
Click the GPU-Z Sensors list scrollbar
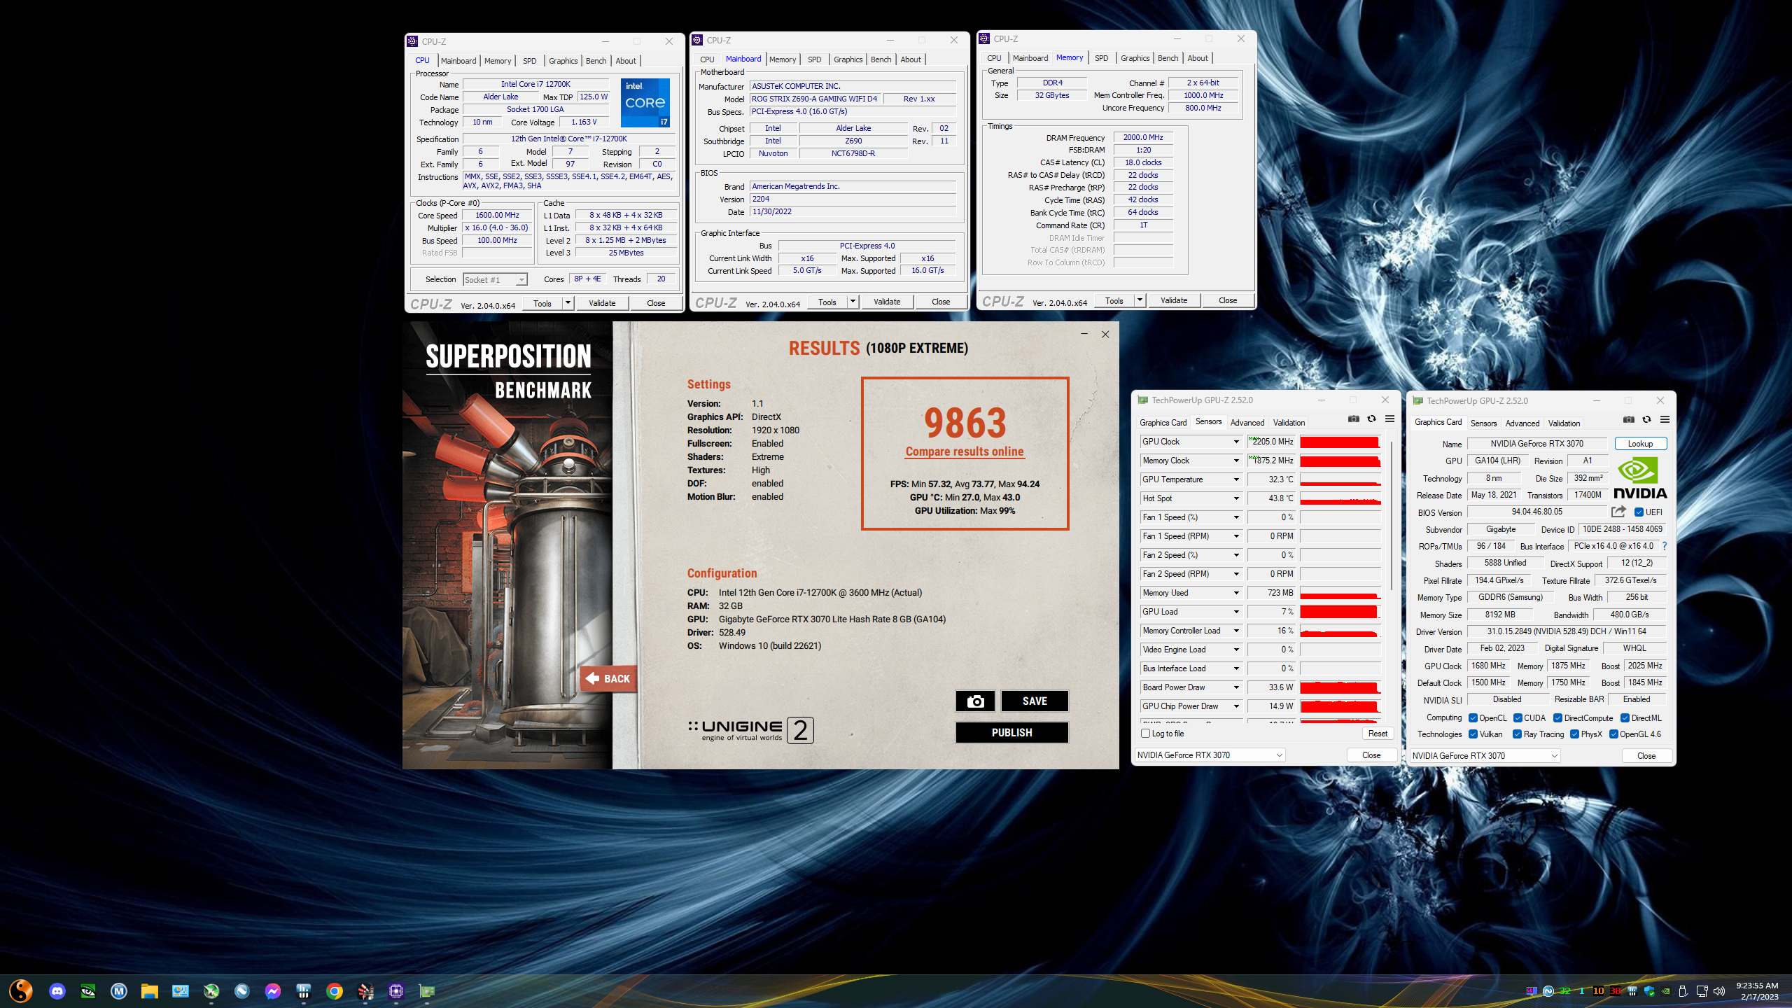pyautogui.click(x=1391, y=514)
